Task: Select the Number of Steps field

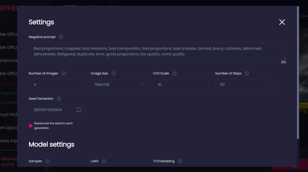Action: pyautogui.click(x=243, y=84)
